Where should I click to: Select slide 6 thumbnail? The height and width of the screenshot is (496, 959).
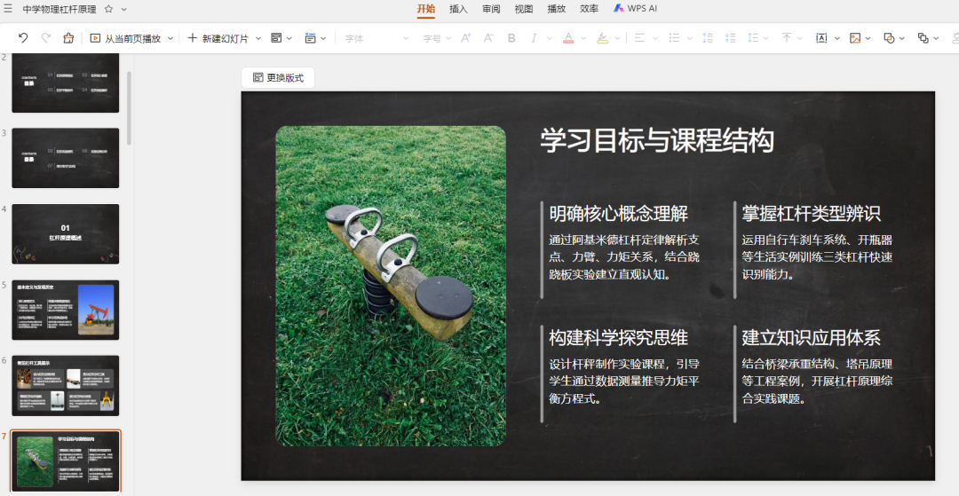(66, 385)
